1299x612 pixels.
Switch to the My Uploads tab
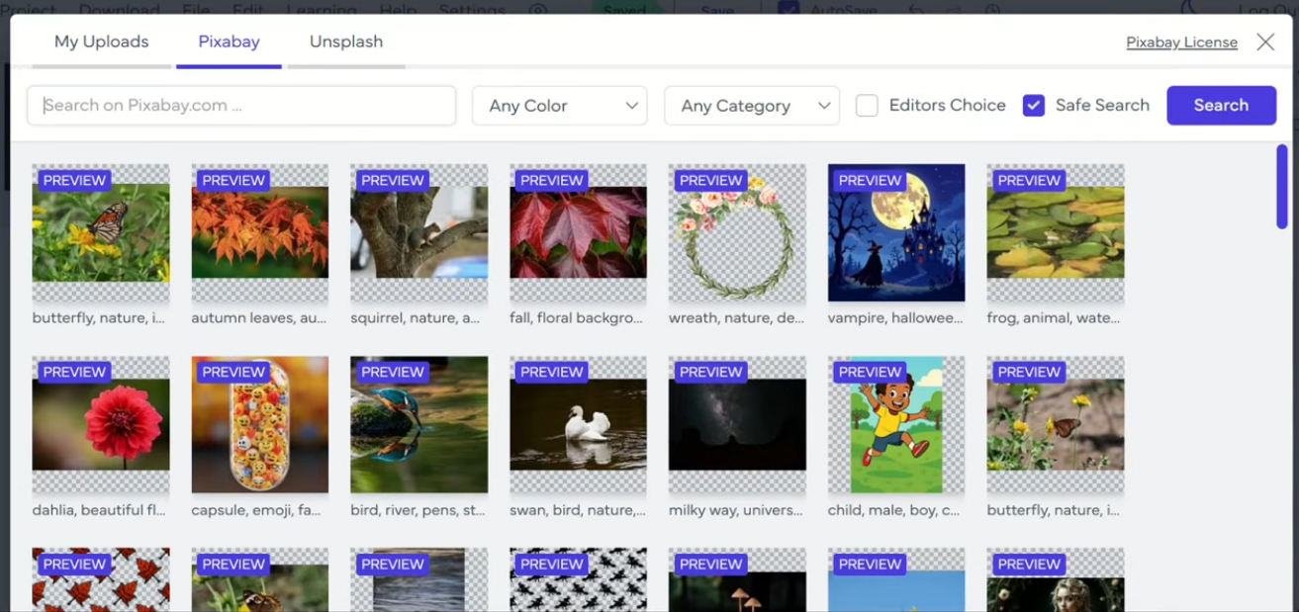tap(101, 42)
